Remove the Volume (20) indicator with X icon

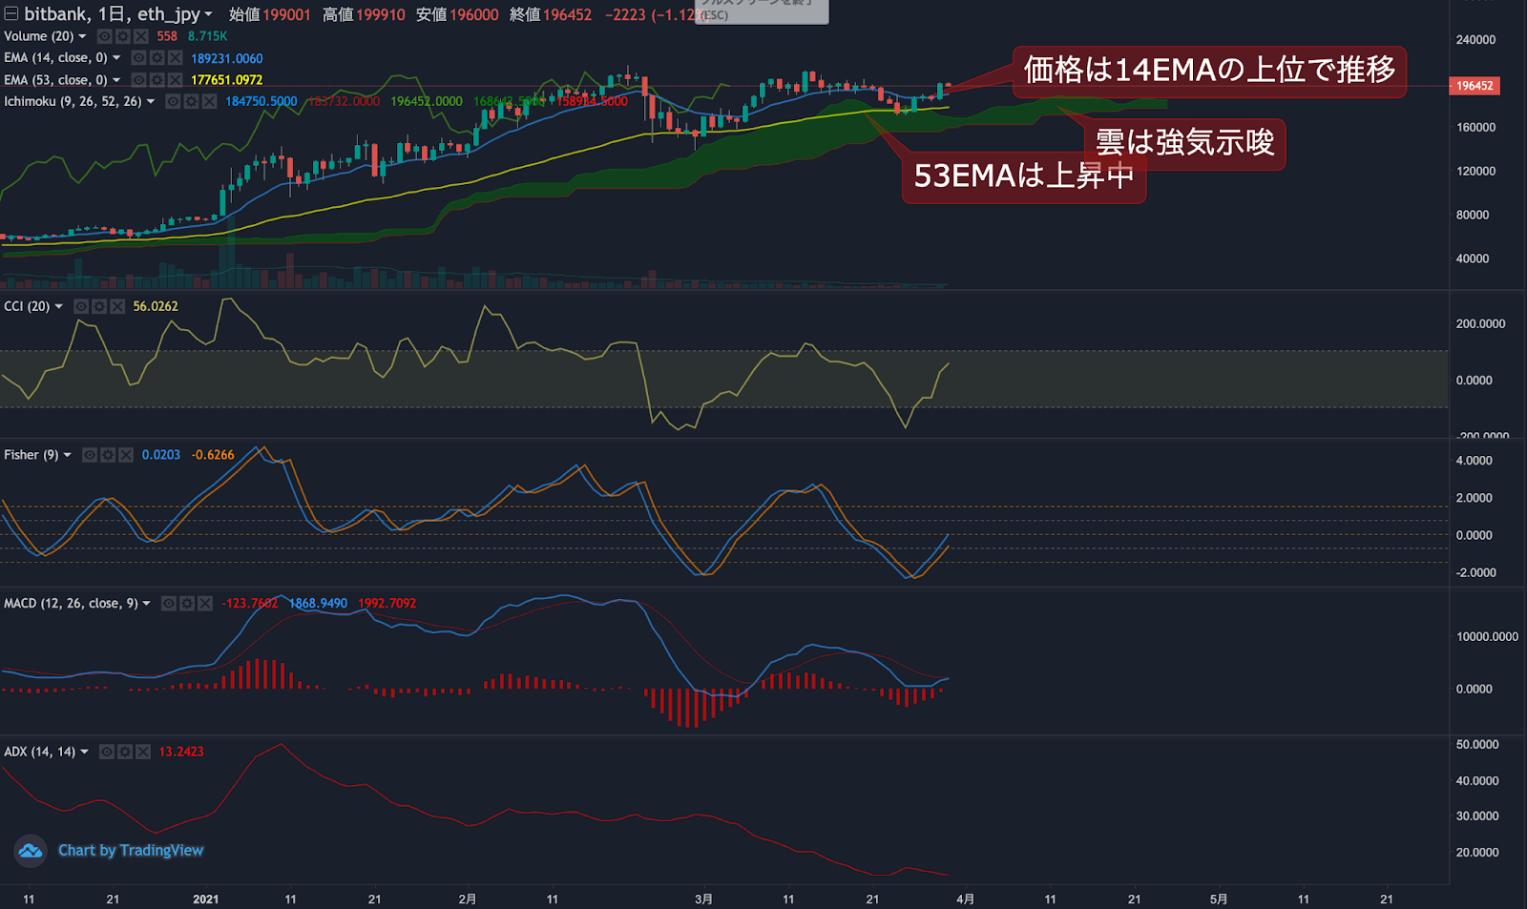pos(140,36)
